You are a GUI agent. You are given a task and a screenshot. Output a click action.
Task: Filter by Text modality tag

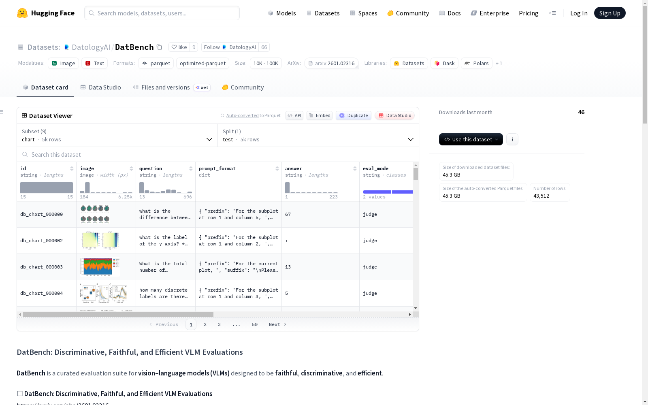click(x=95, y=63)
